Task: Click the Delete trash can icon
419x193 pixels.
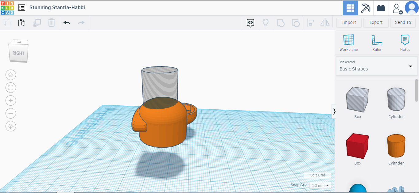Action: (52, 23)
